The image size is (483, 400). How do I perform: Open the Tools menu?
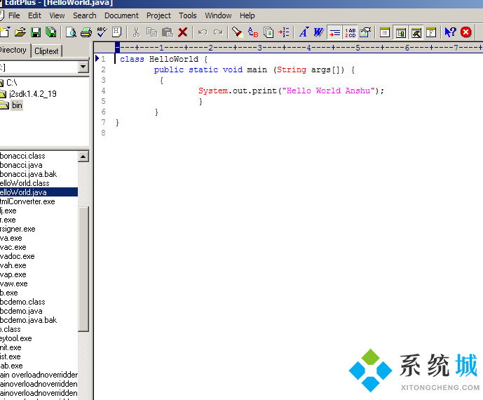coord(188,15)
